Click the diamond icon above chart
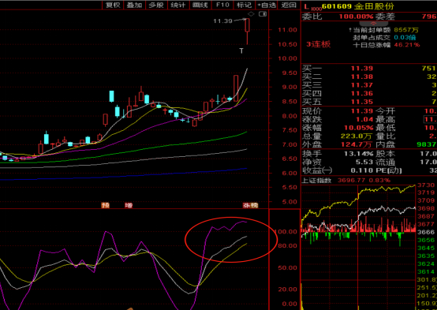The image size is (437, 310). coord(251,14)
